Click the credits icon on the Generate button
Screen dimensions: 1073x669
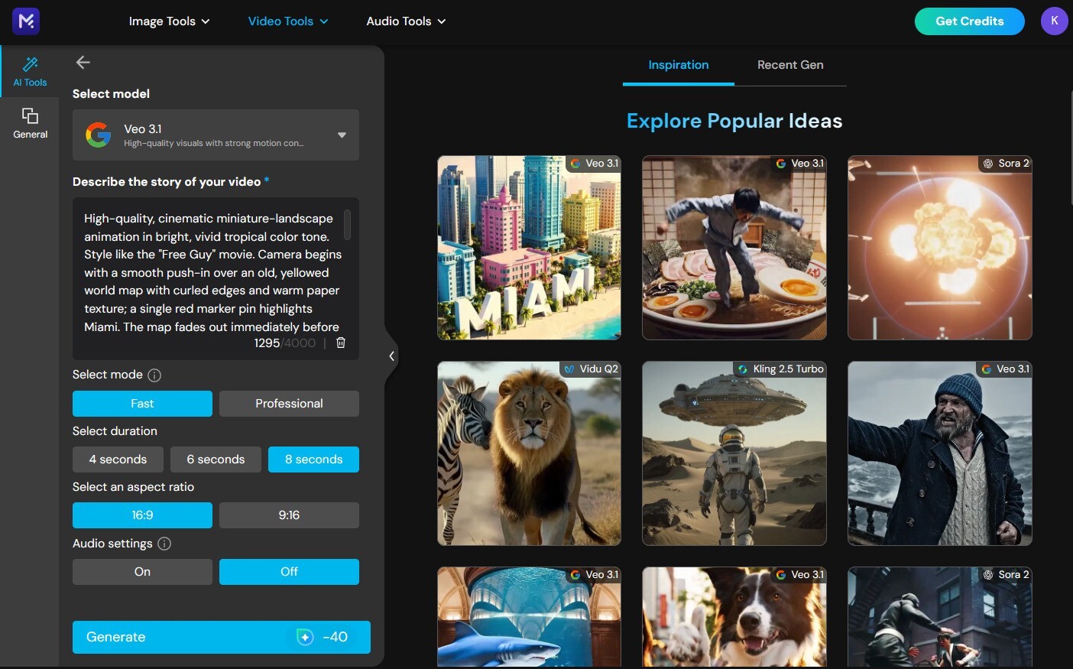[x=305, y=637]
